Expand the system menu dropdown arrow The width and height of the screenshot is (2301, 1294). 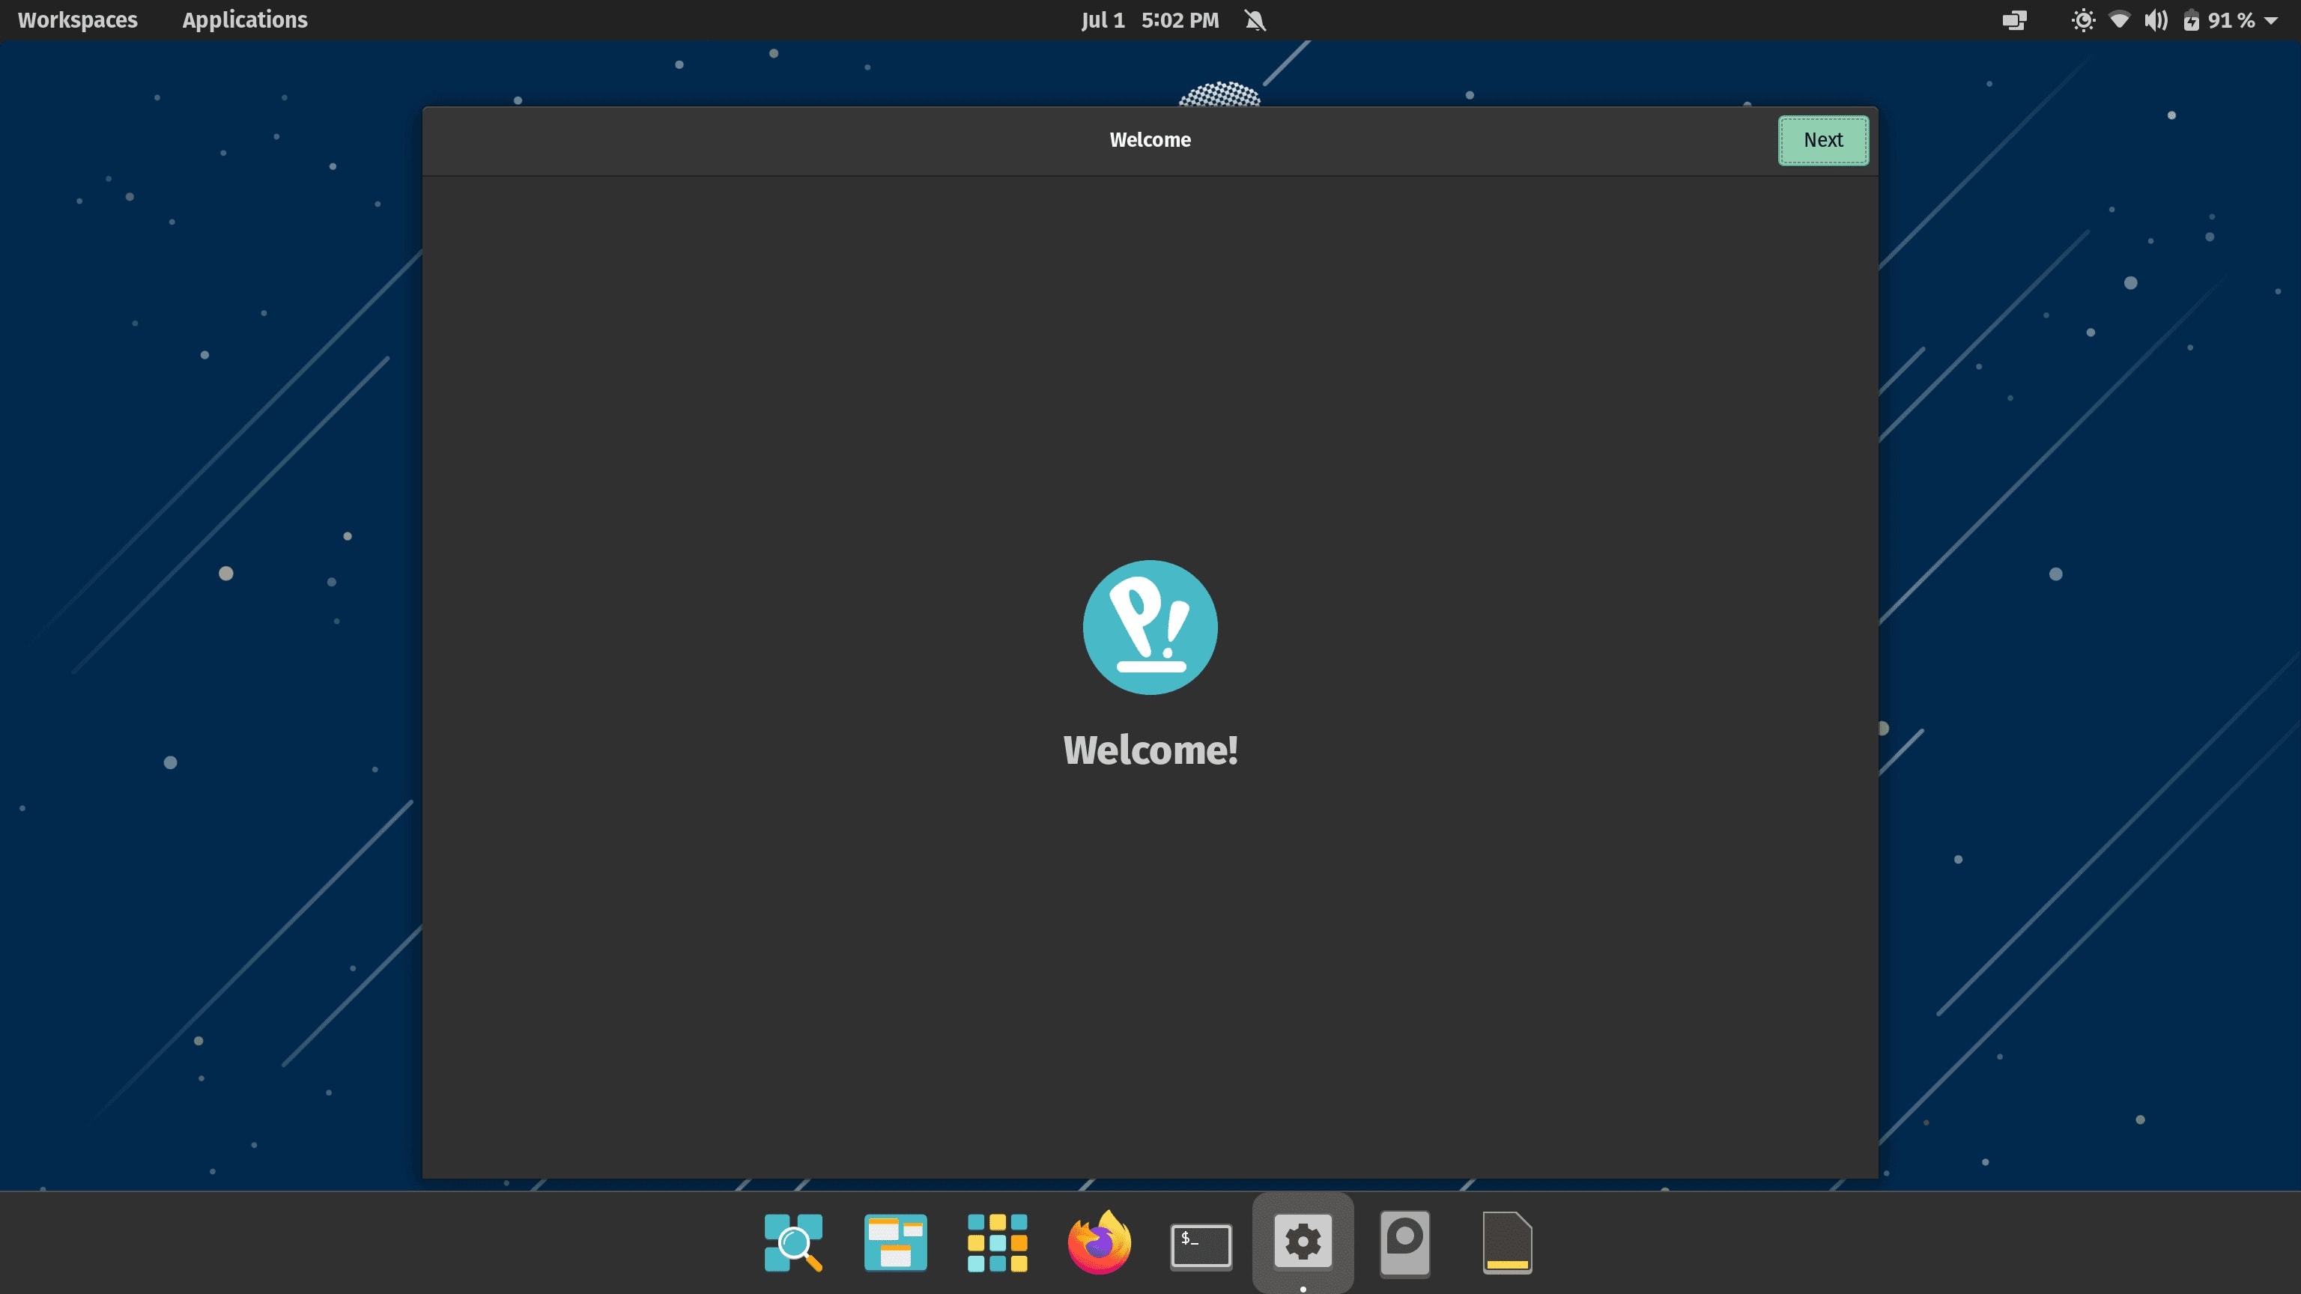[x=2270, y=20]
